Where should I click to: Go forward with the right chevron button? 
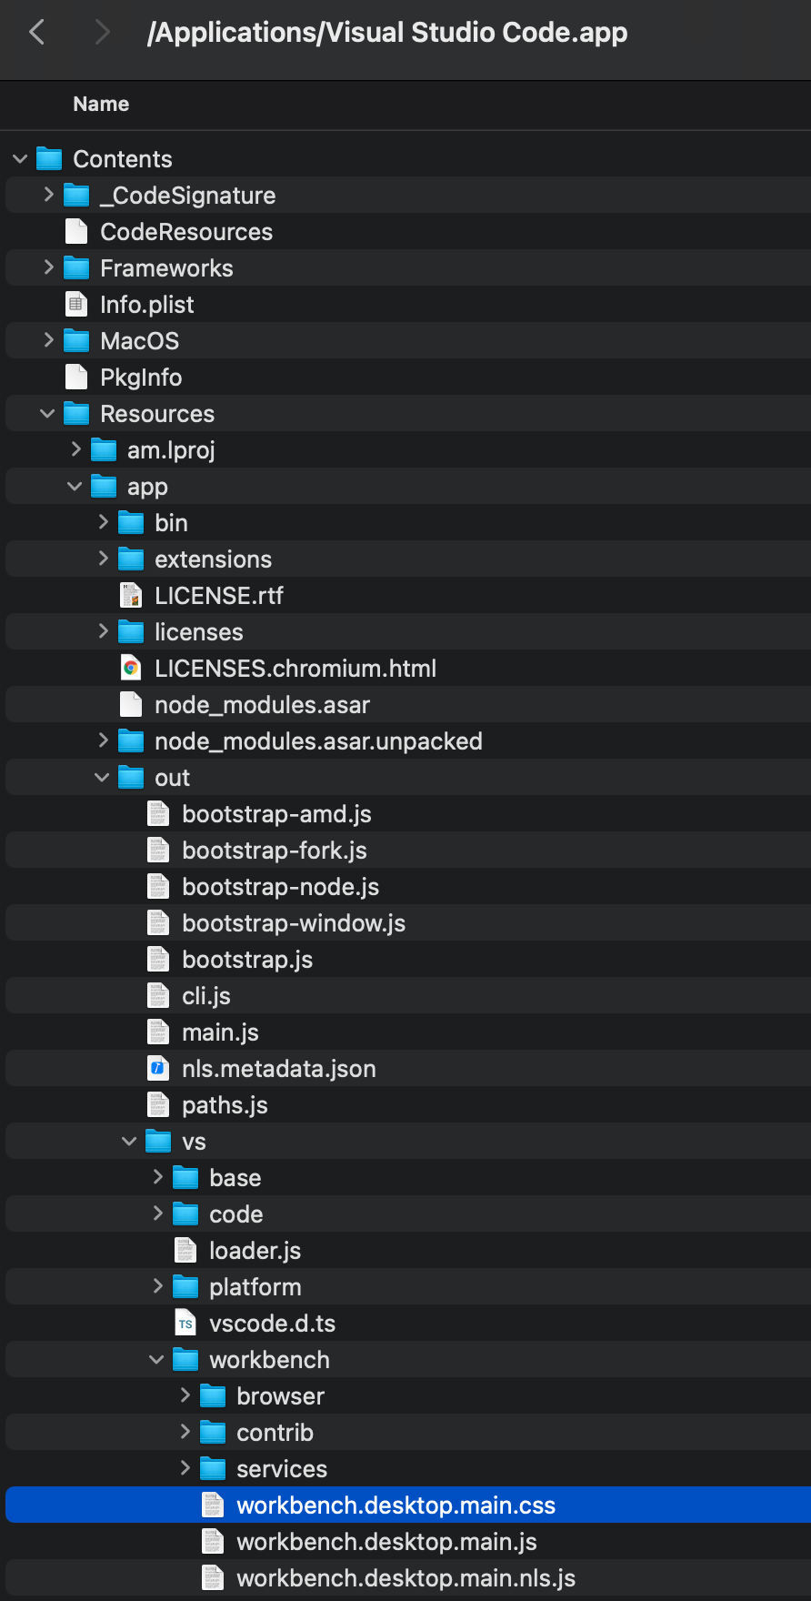[102, 33]
